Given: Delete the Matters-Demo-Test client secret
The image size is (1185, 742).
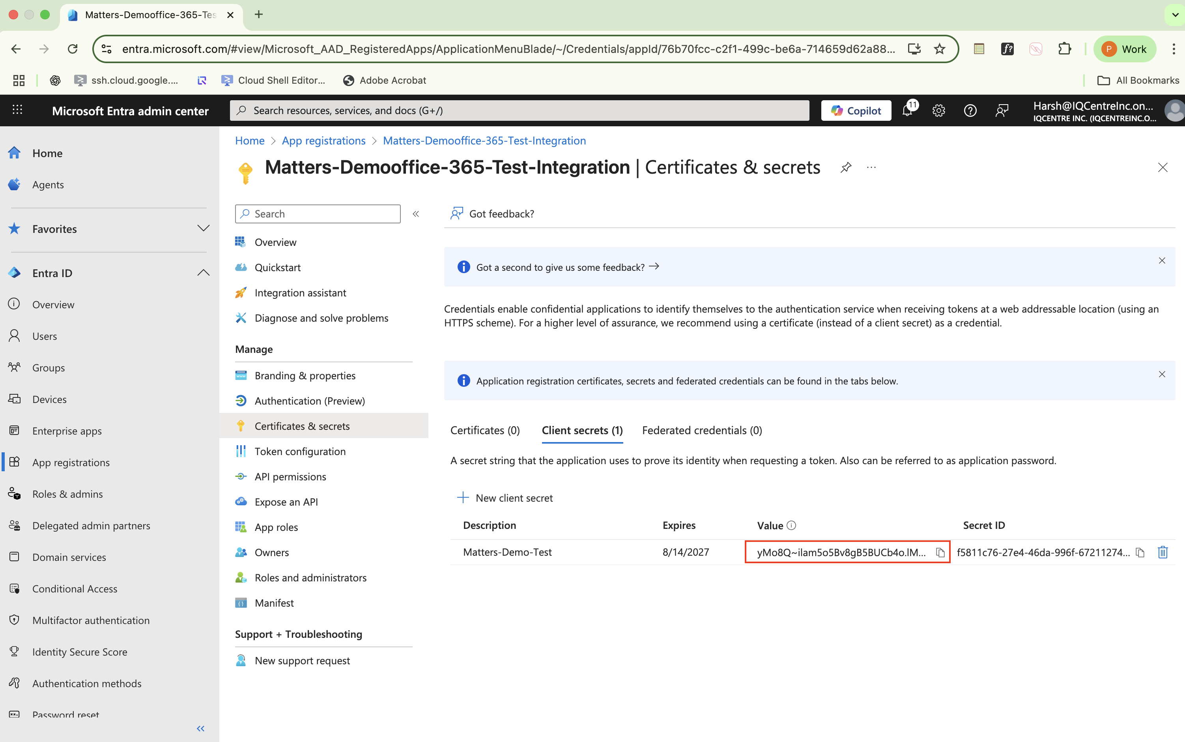Looking at the screenshot, I should click(x=1163, y=553).
